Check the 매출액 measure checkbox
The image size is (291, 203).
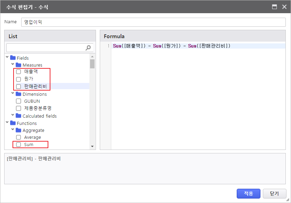[x=18, y=72]
